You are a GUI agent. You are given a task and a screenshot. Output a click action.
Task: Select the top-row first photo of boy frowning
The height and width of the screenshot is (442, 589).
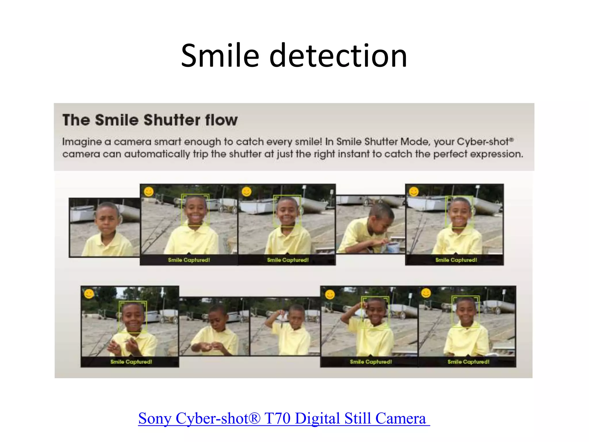pyautogui.click(x=104, y=227)
